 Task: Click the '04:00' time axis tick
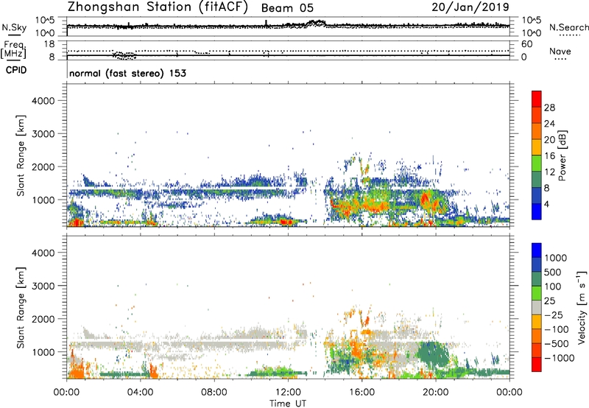tap(141, 393)
